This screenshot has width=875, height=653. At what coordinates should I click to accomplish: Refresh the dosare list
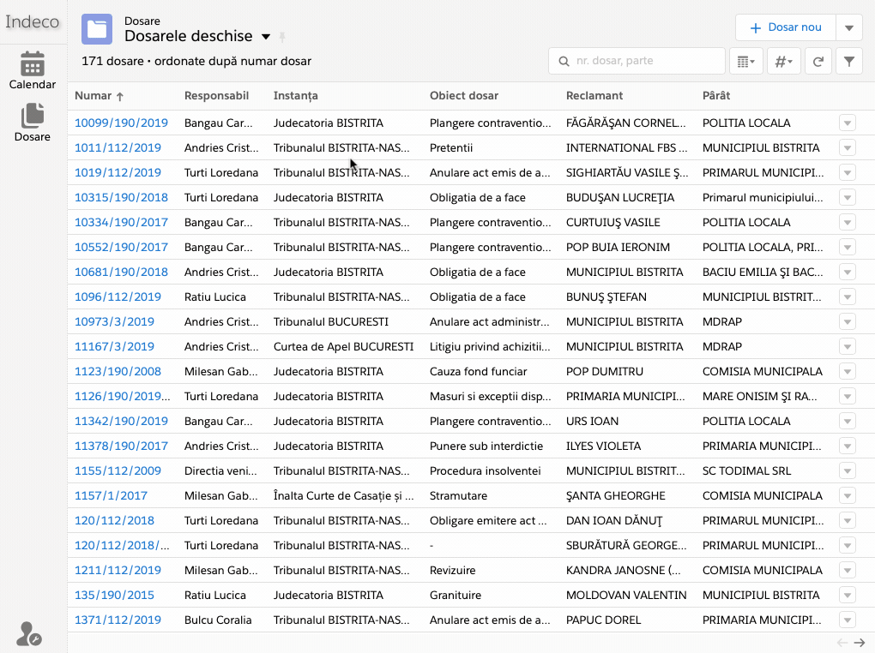point(818,62)
